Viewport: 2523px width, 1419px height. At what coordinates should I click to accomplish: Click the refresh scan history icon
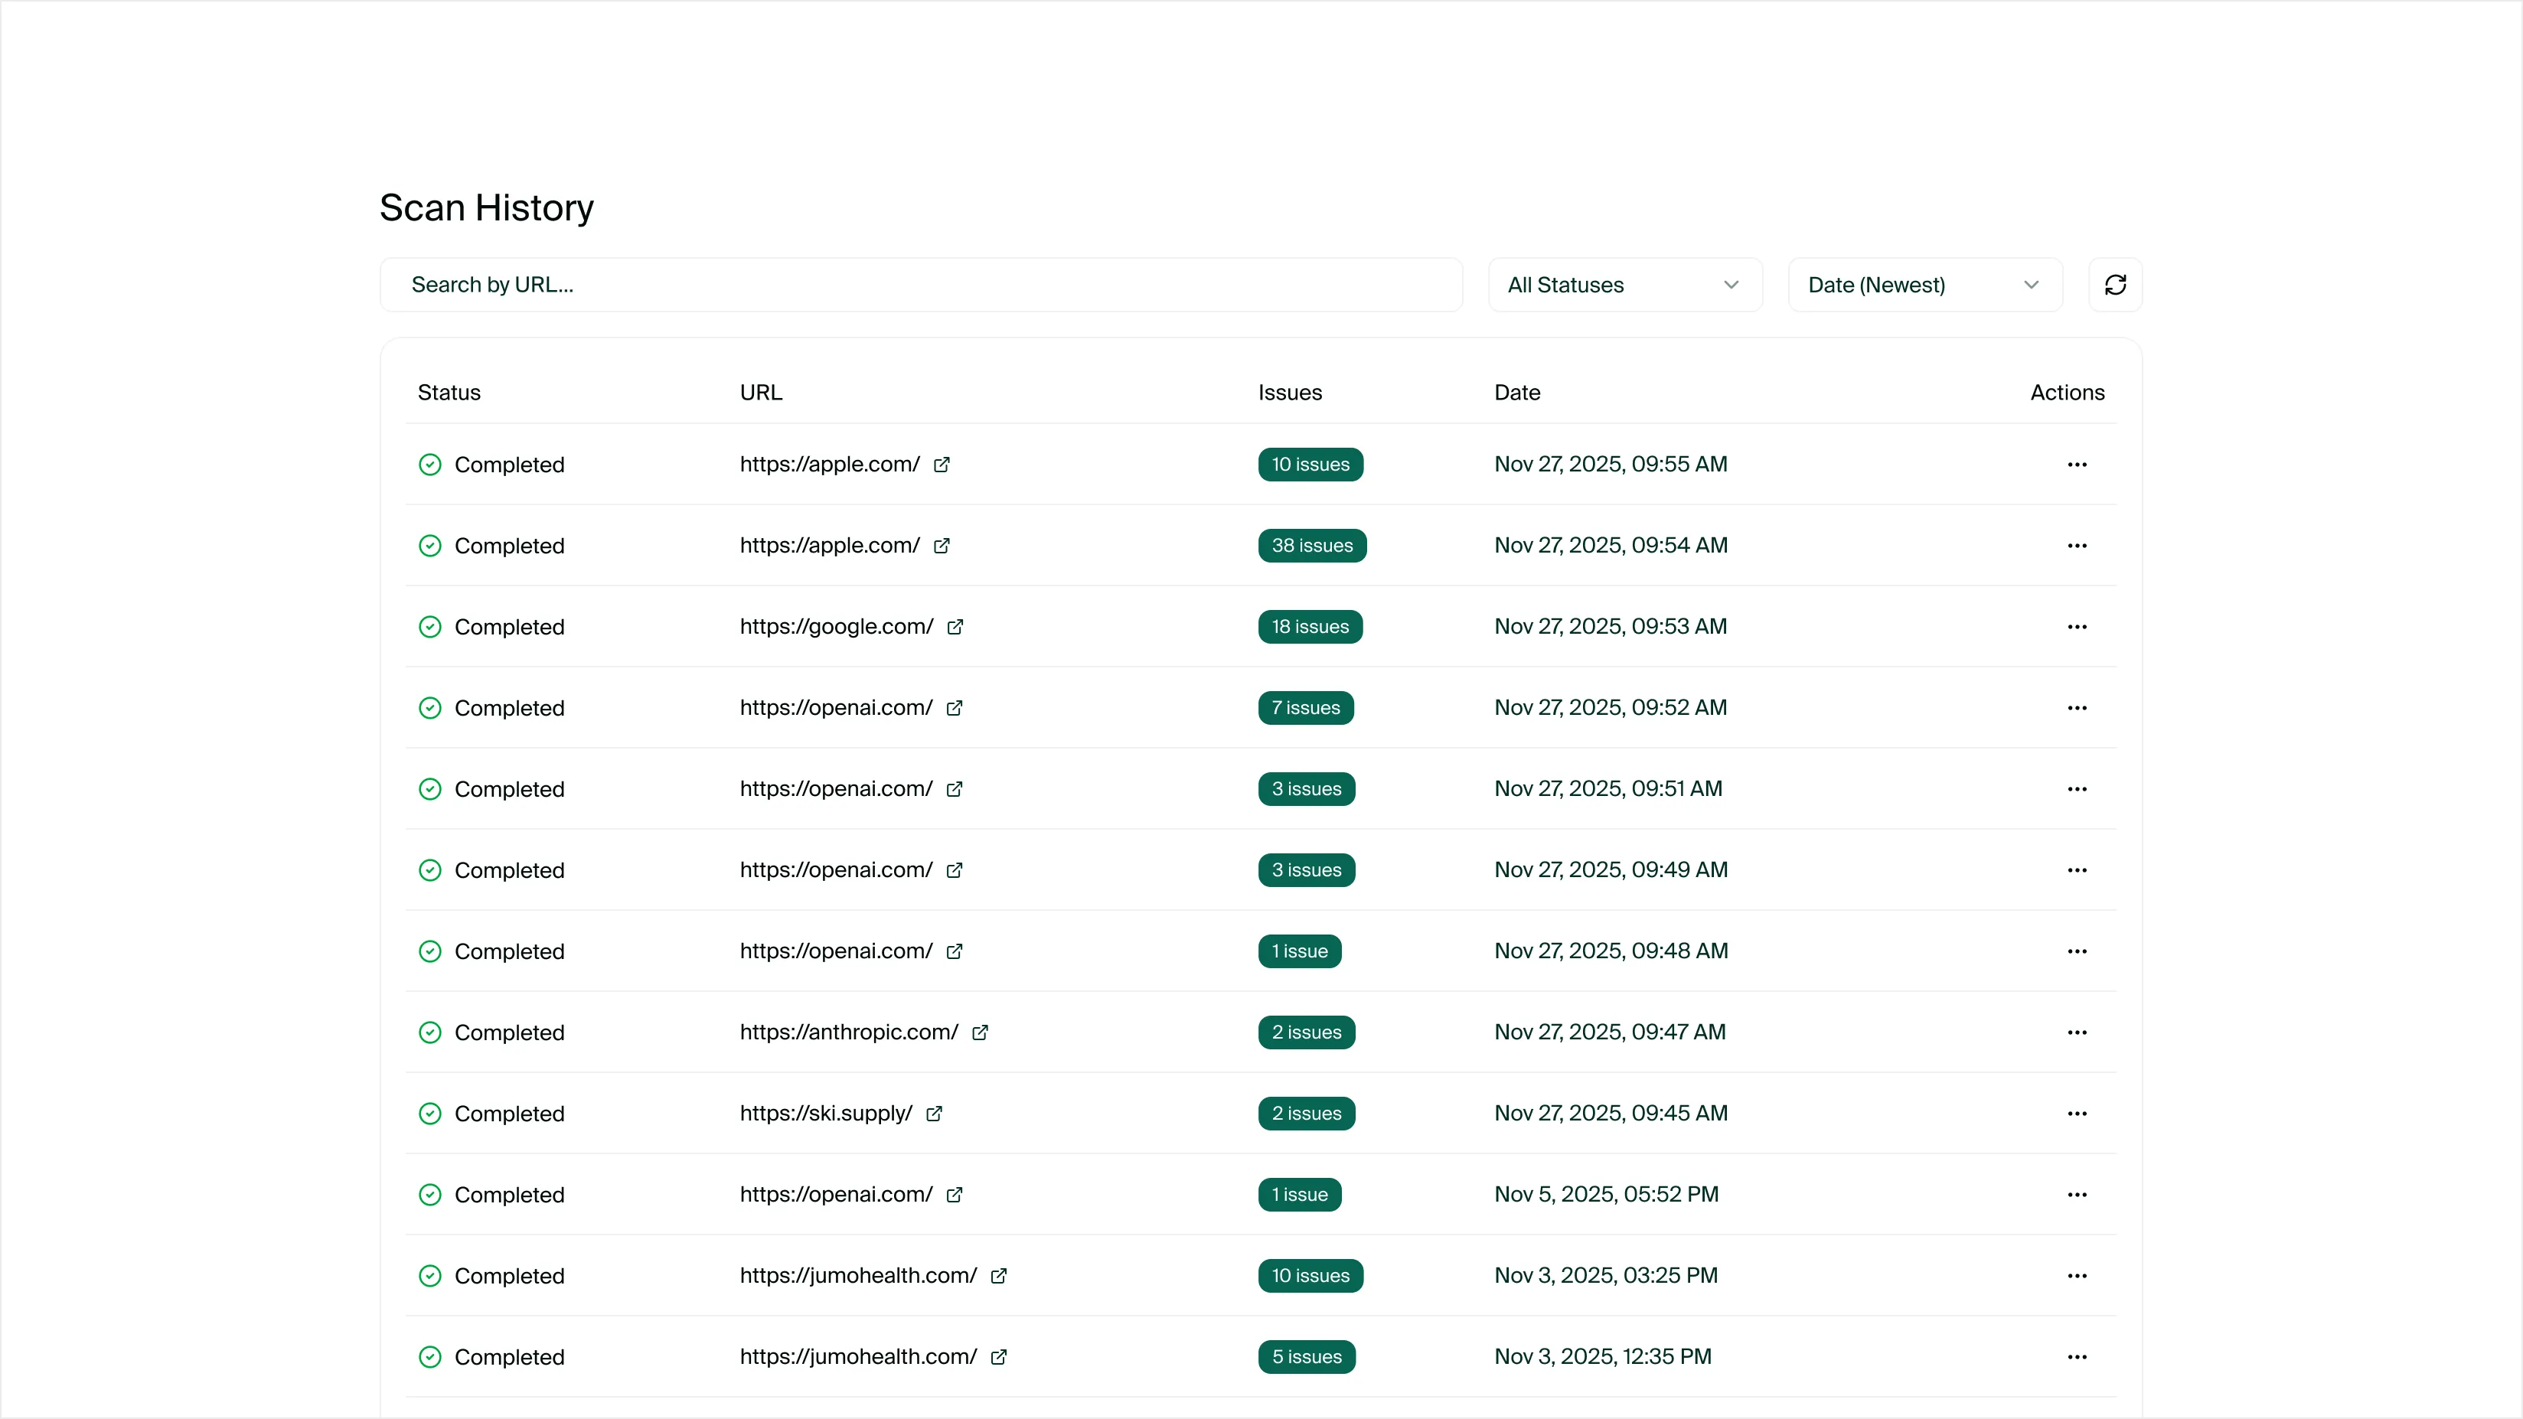[x=2114, y=285]
